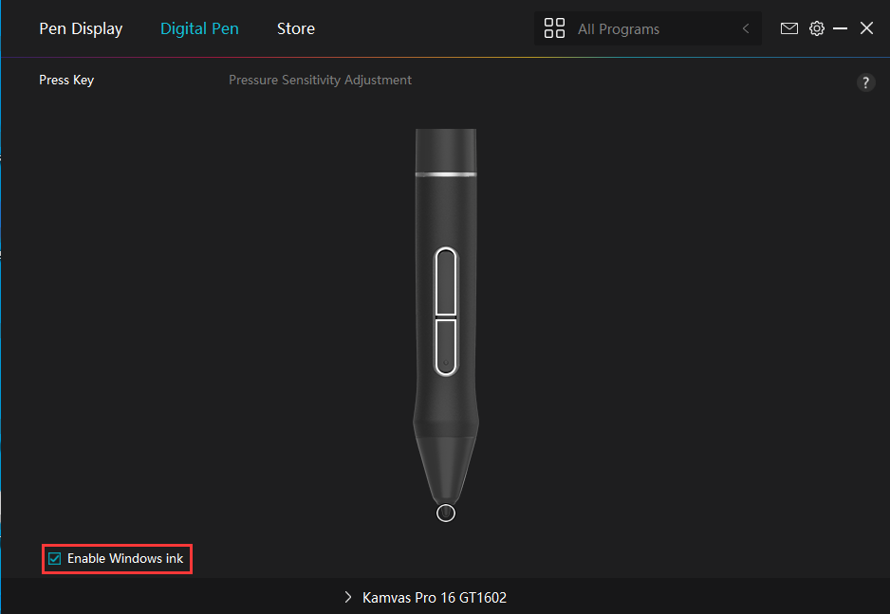Open Pressure Sensitivity Adjustment section
This screenshot has width=890, height=614.
tap(320, 81)
